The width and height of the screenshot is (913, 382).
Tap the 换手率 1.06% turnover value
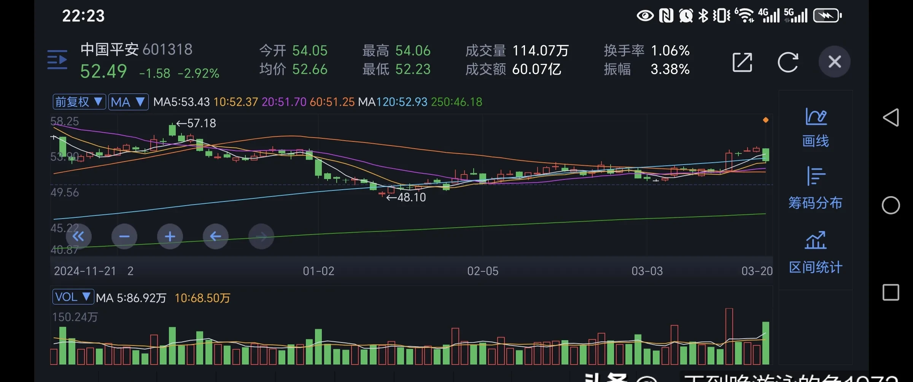pyautogui.click(x=647, y=51)
